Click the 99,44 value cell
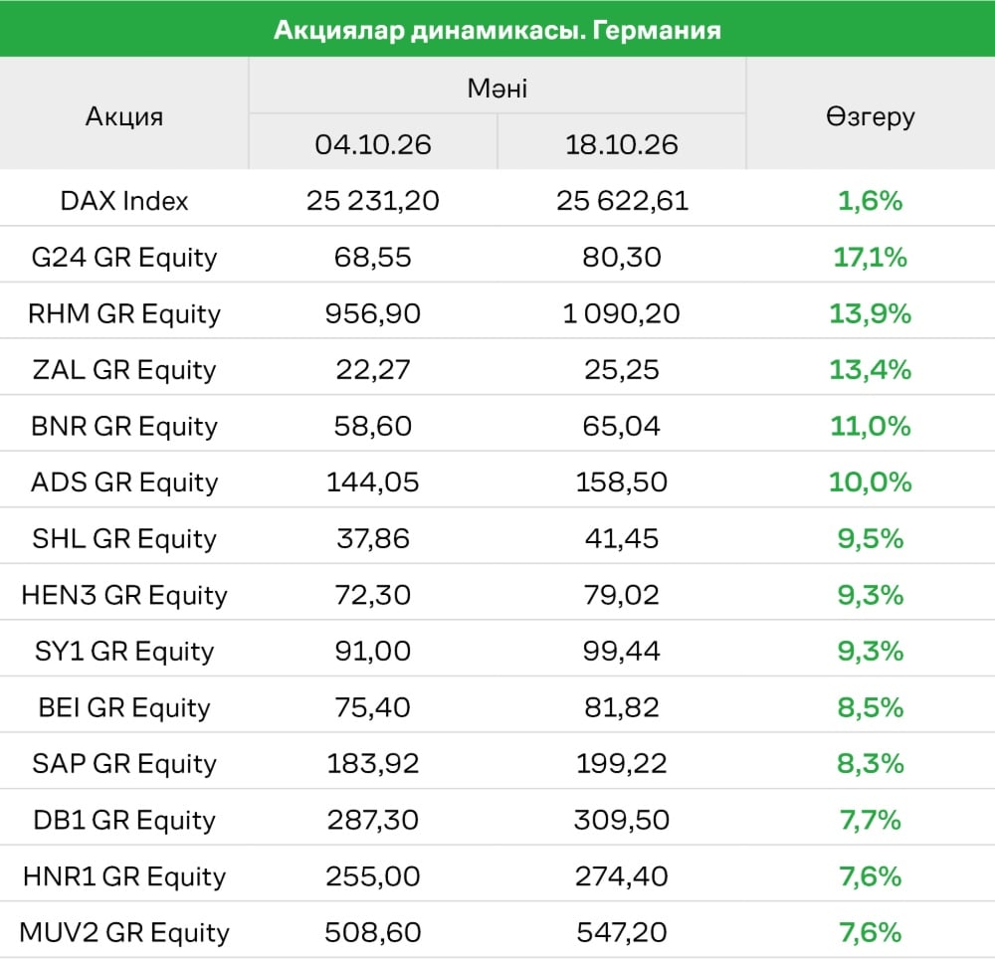 click(x=622, y=652)
